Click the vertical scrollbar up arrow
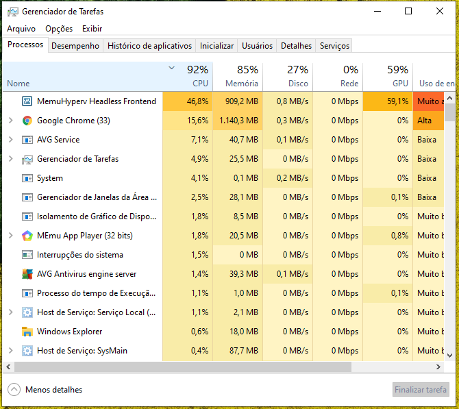This screenshot has width=459, height=409. pyautogui.click(x=450, y=98)
